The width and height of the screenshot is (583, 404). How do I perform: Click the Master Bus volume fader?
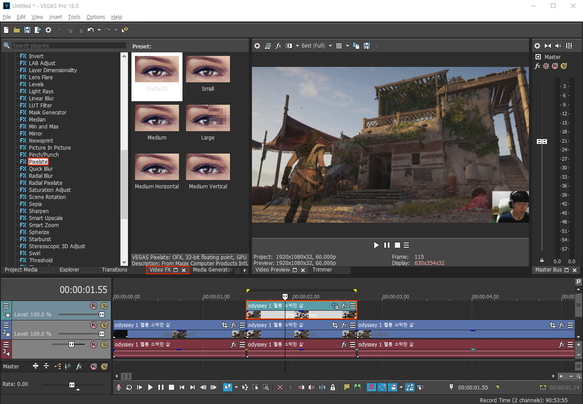542,141
